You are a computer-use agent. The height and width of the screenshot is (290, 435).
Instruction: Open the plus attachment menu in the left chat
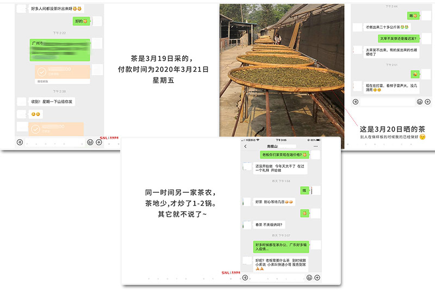(99, 143)
